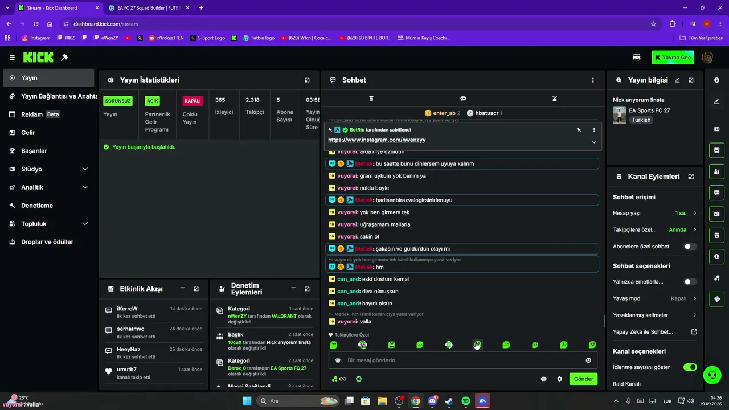The width and height of the screenshot is (729, 410).
Task: Edit stream info using the pencil in Yayın bilgisi
Action: coord(677,80)
